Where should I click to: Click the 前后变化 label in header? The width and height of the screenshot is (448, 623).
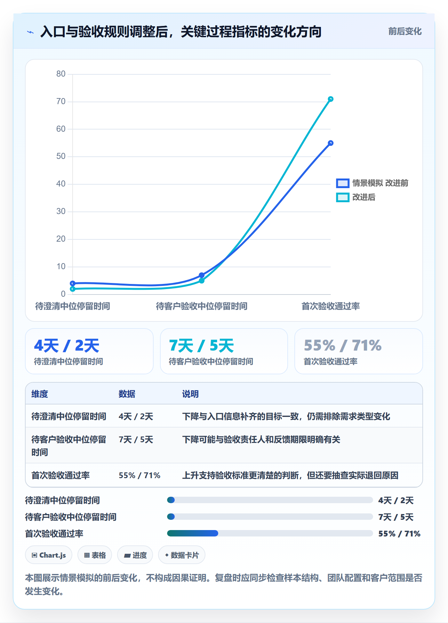[405, 31]
